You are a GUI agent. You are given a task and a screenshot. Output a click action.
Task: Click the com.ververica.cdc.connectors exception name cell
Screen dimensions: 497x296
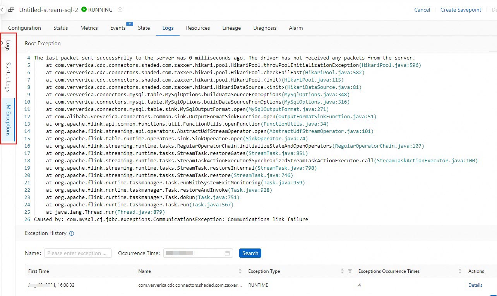pos(190,285)
